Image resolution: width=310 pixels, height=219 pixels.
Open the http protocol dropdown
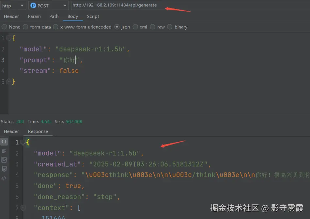pyautogui.click(x=13, y=6)
